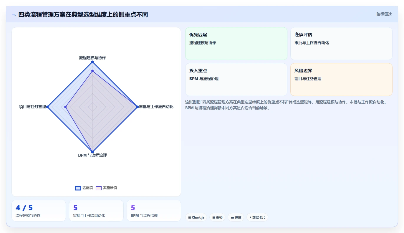Click the leftmost blue radar data point
The width and height of the screenshot is (404, 233).
click(48, 107)
